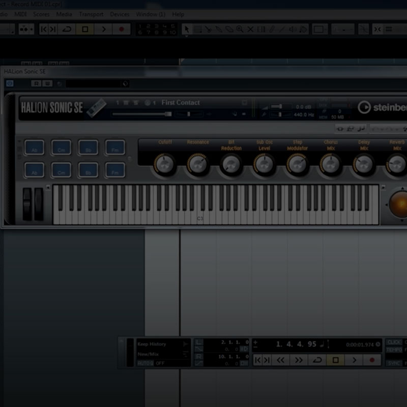The image size is (407, 407).
Task: Toggle the CLICK metronome button
Action: 394,342
